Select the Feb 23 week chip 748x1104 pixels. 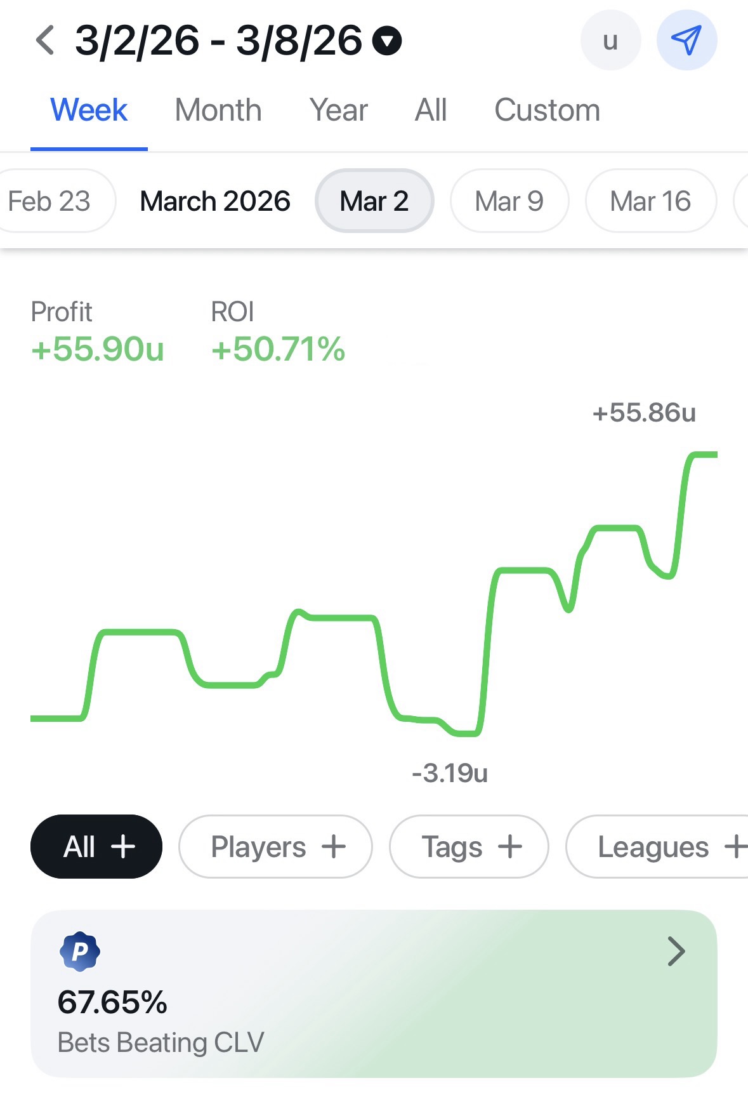pos(51,201)
